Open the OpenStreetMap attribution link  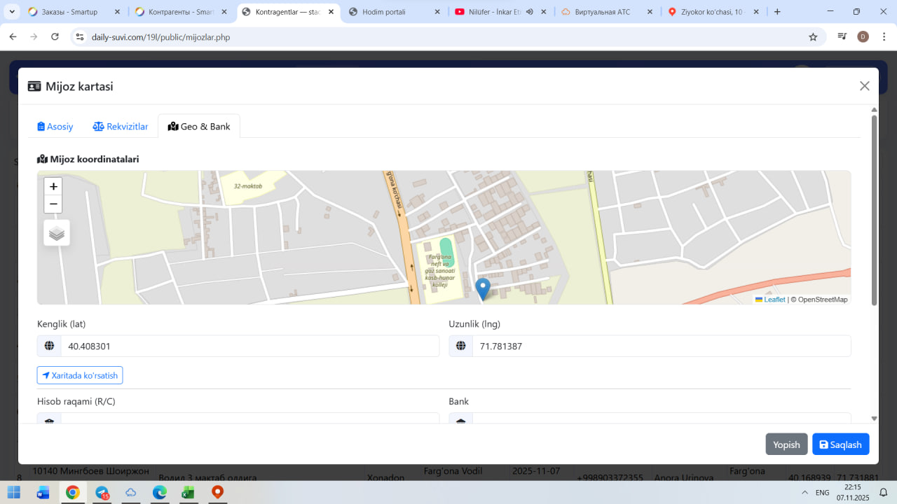823,300
